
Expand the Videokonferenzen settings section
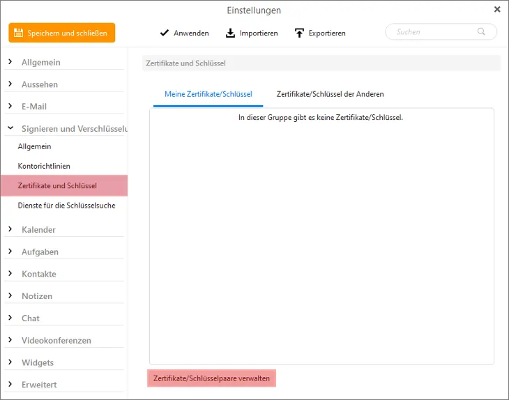click(10, 340)
